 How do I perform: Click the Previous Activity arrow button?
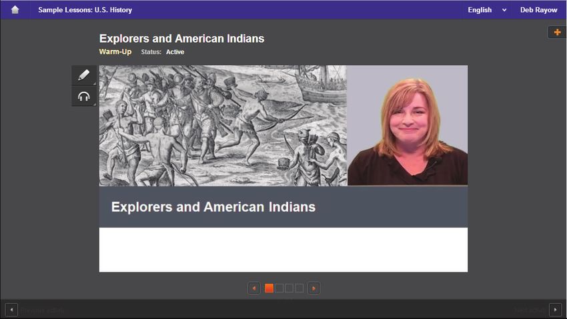click(x=11, y=310)
